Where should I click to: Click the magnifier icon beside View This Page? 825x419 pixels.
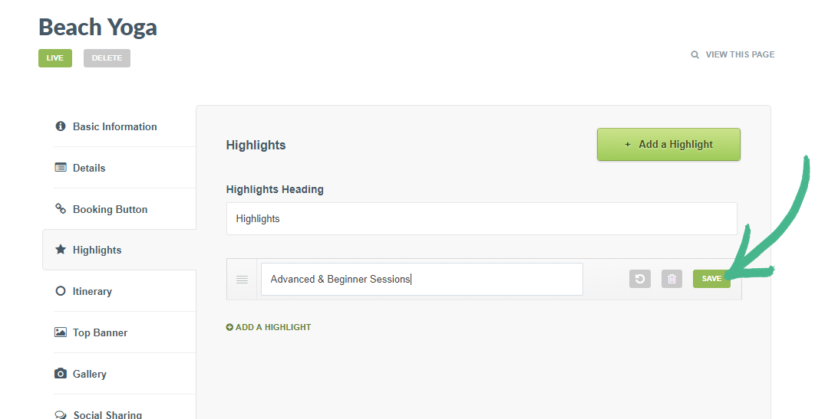pyautogui.click(x=695, y=55)
